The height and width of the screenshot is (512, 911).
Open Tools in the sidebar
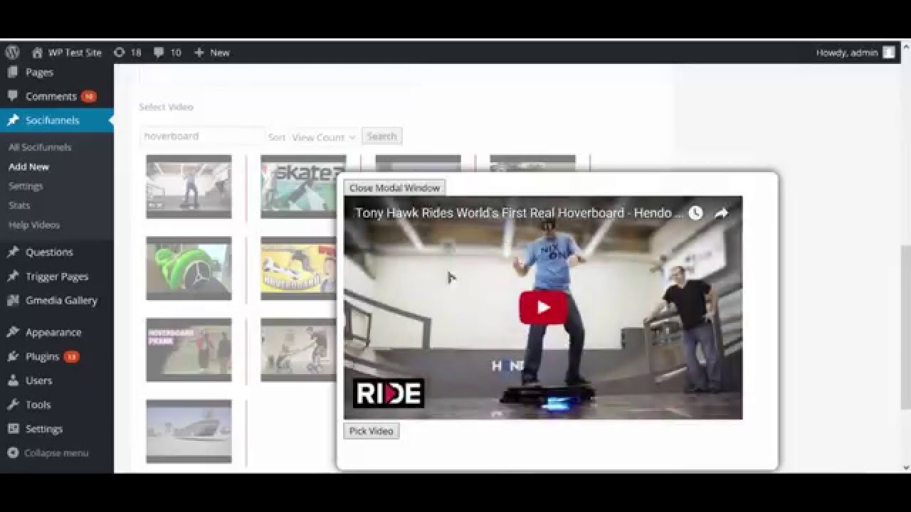(x=38, y=405)
